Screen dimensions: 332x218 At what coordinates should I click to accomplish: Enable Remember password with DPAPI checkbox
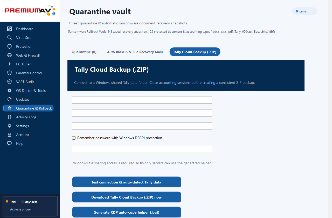(74, 138)
